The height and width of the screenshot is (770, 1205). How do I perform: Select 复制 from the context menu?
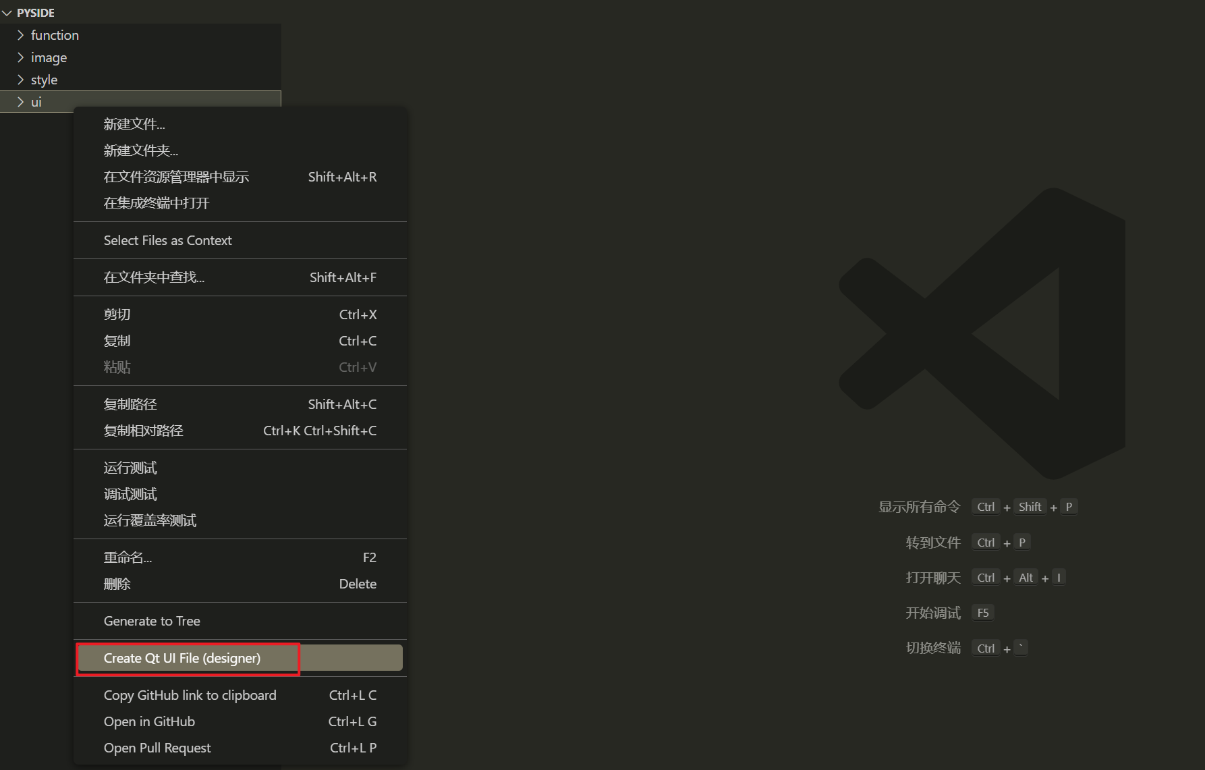[117, 341]
